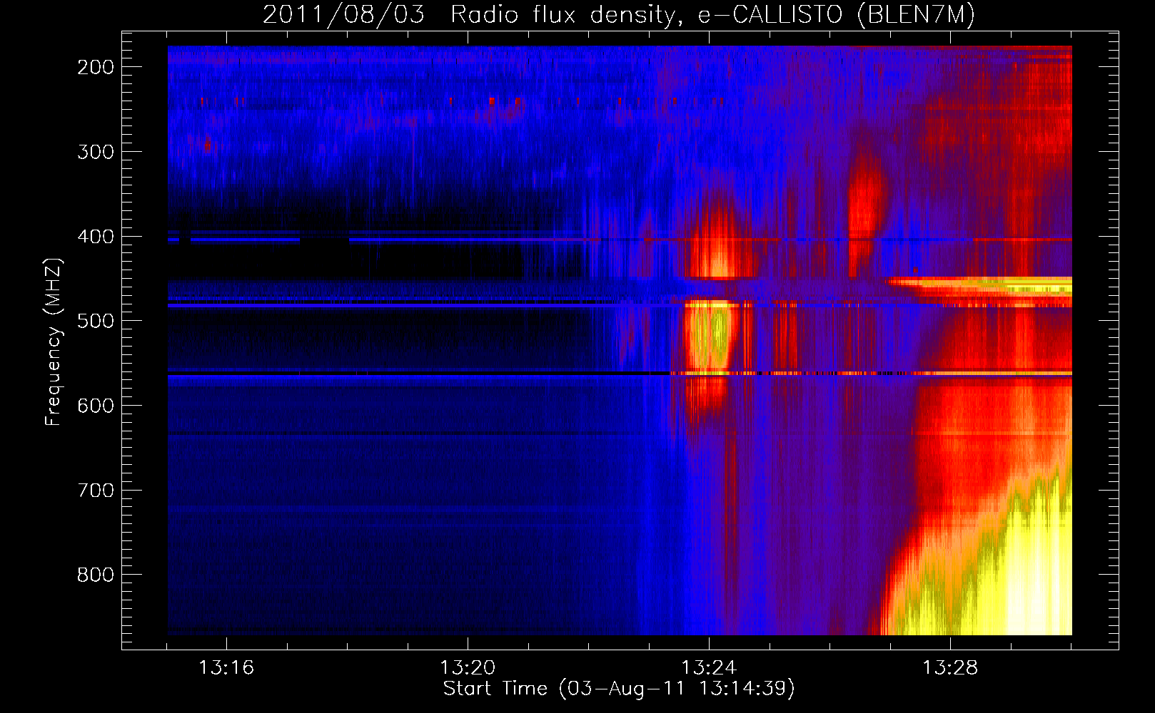Click the 13:28 time tick label
Image resolution: width=1155 pixels, height=713 pixels.
(x=950, y=668)
